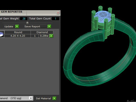Click the Diamond cell in gem table
The image size is (136, 102).
coord(42,32)
